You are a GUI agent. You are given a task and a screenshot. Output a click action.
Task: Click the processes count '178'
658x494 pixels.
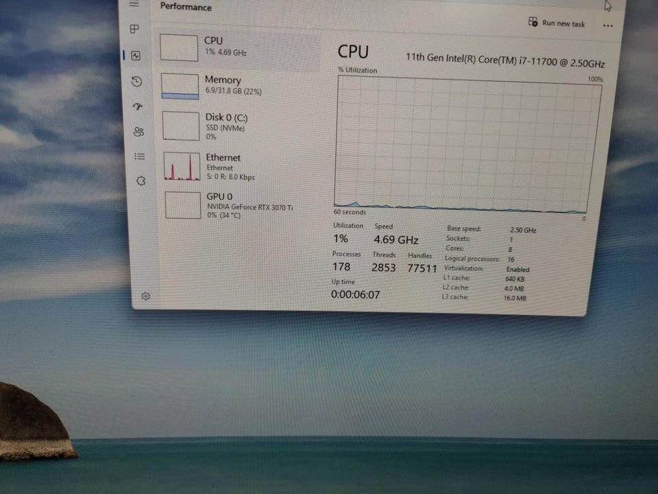(x=341, y=267)
